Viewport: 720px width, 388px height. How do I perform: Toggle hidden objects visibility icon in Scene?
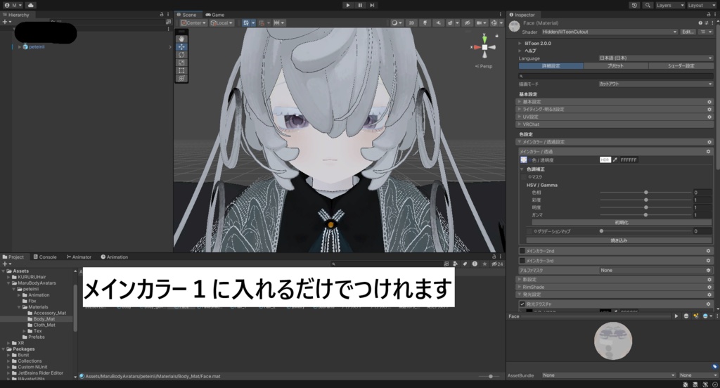[x=468, y=23]
